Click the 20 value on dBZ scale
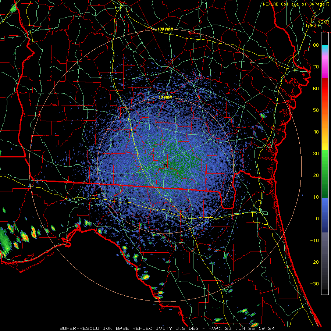The image size is (331, 331). tap(316, 175)
